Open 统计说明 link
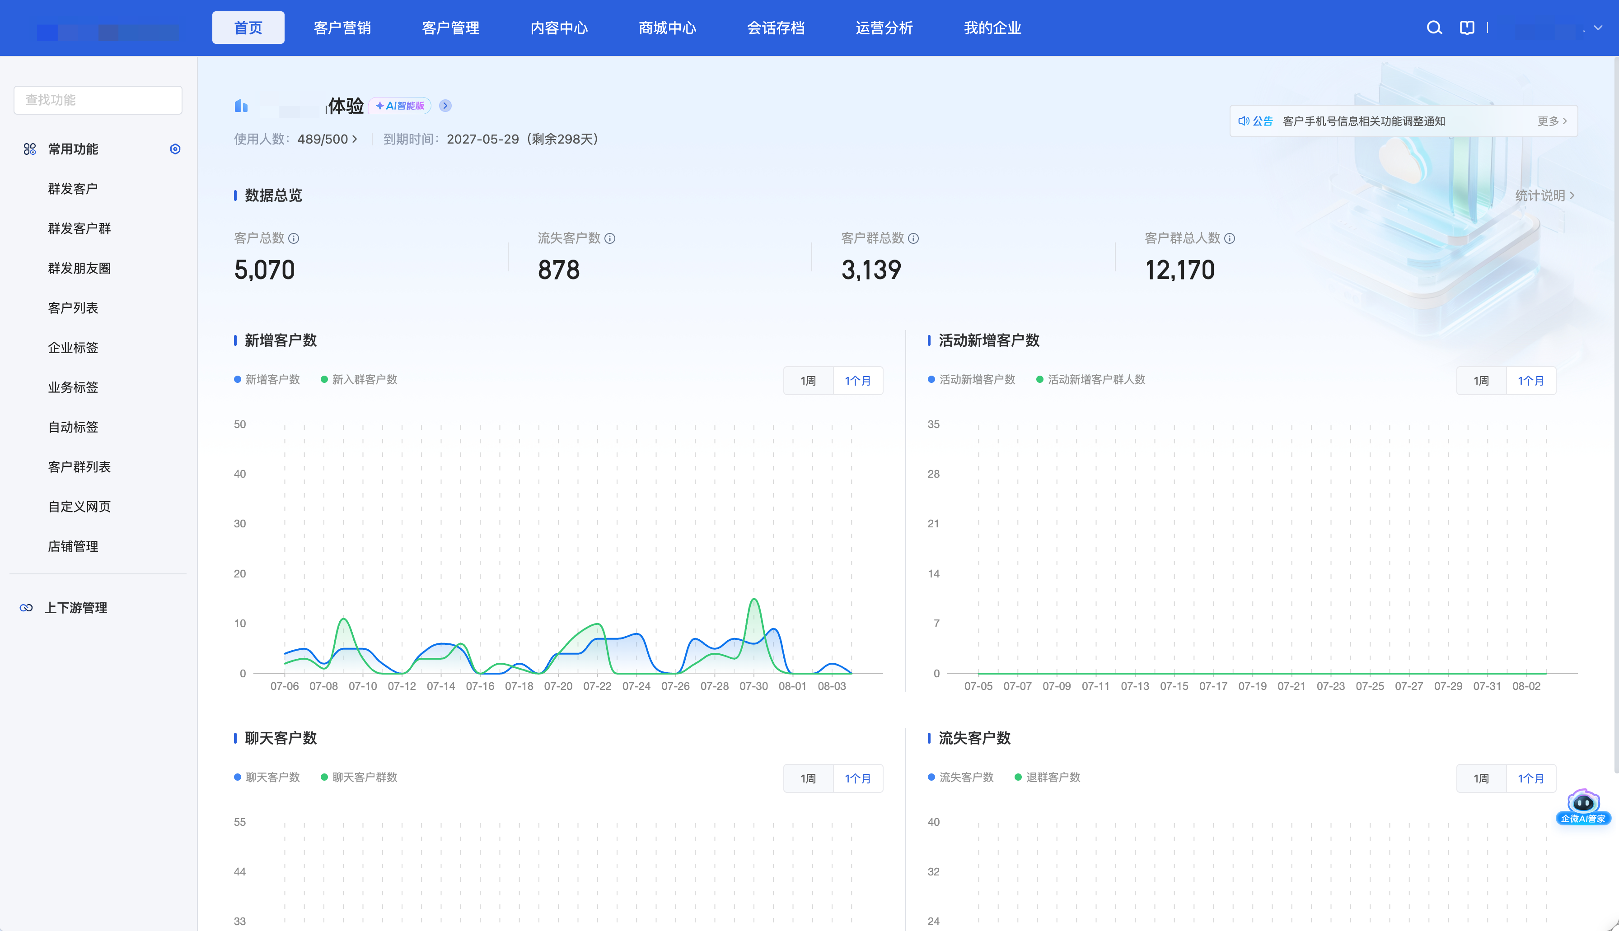Viewport: 1619px width, 931px height. pyautogui.click(x=1545, y=196)
